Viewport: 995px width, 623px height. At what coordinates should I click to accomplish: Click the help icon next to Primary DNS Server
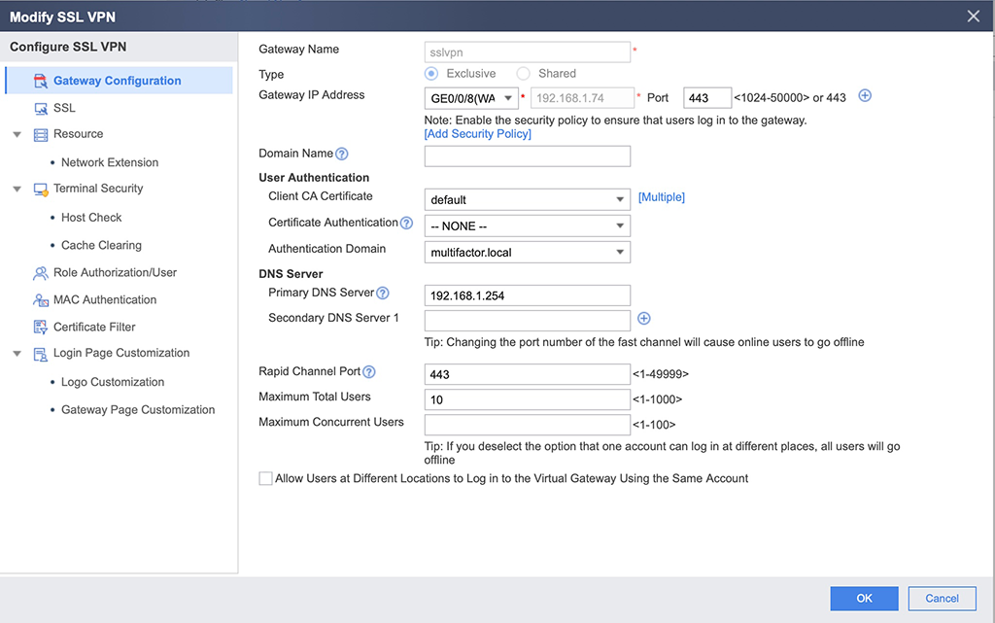click(x=383, y=294)
